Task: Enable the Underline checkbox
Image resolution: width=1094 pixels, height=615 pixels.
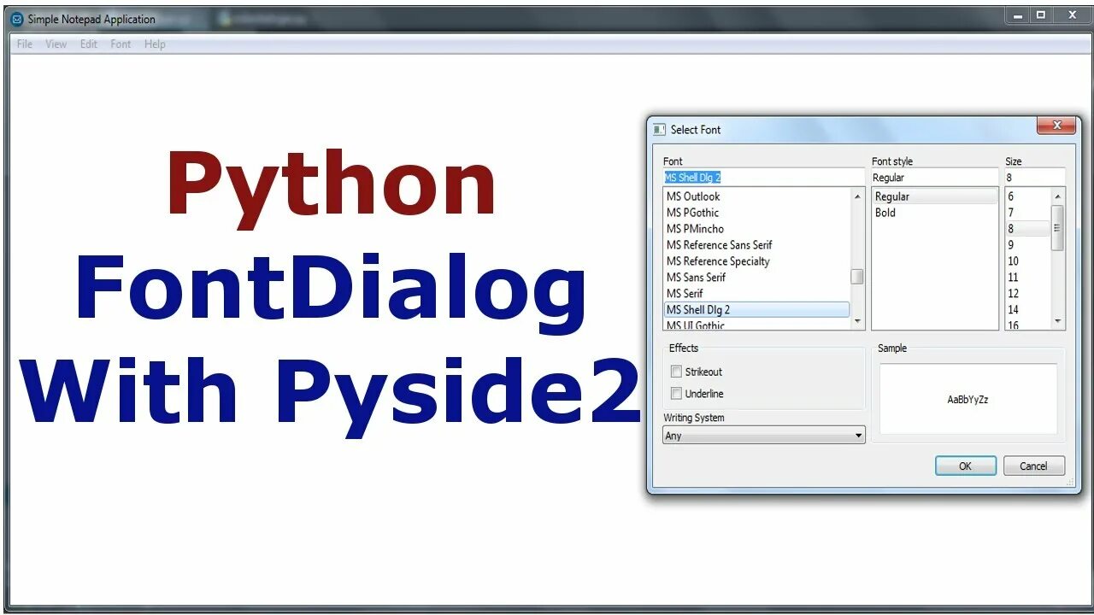Action: click(676, 394)
